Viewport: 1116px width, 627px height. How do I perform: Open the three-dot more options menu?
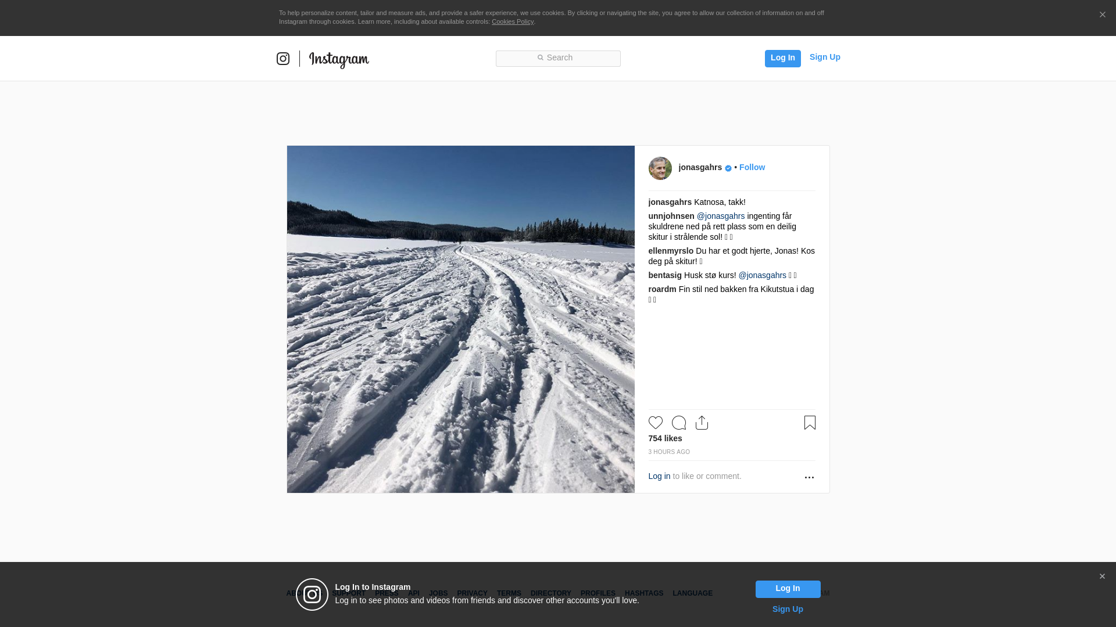(809, 477)
